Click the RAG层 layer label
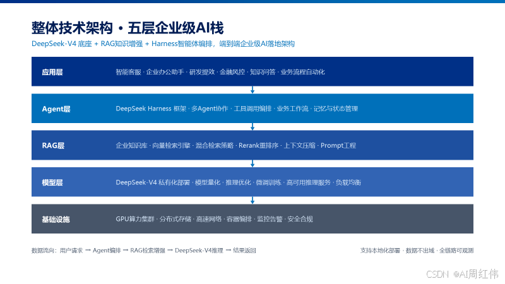This screenshot has width=505, height=284. coord(53,146)
